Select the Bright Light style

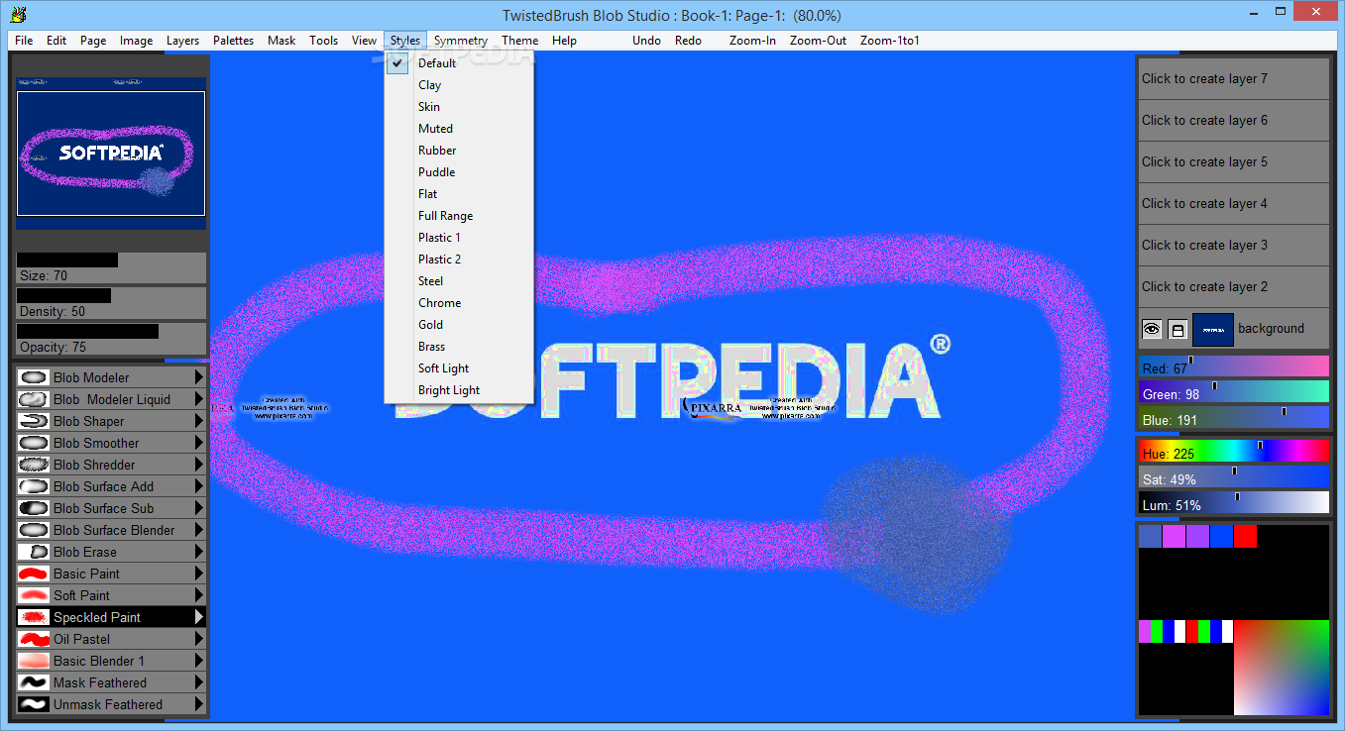pyautogui.click(x=460, y=390)
